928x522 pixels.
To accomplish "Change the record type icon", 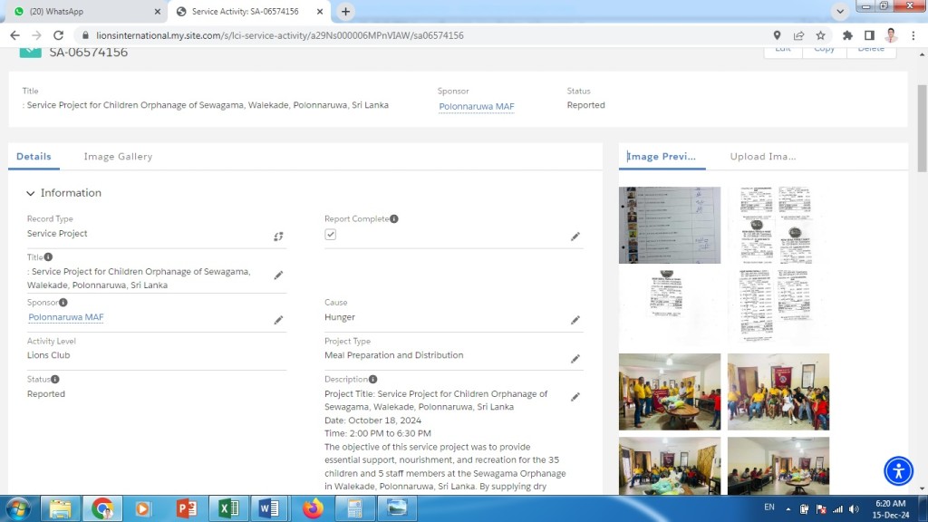I will pyautogui.click(x=278, y=237).
